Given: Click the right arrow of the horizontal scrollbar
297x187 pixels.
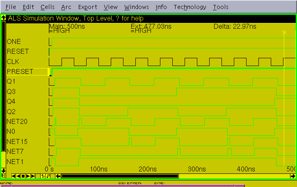Looking at the screenshot, I should [x=292, y=176].
